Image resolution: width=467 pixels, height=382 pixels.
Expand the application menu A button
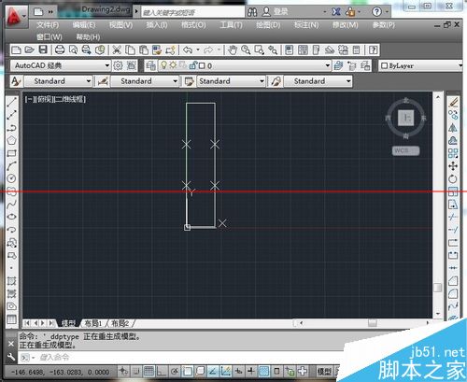(x=16, y=16)
